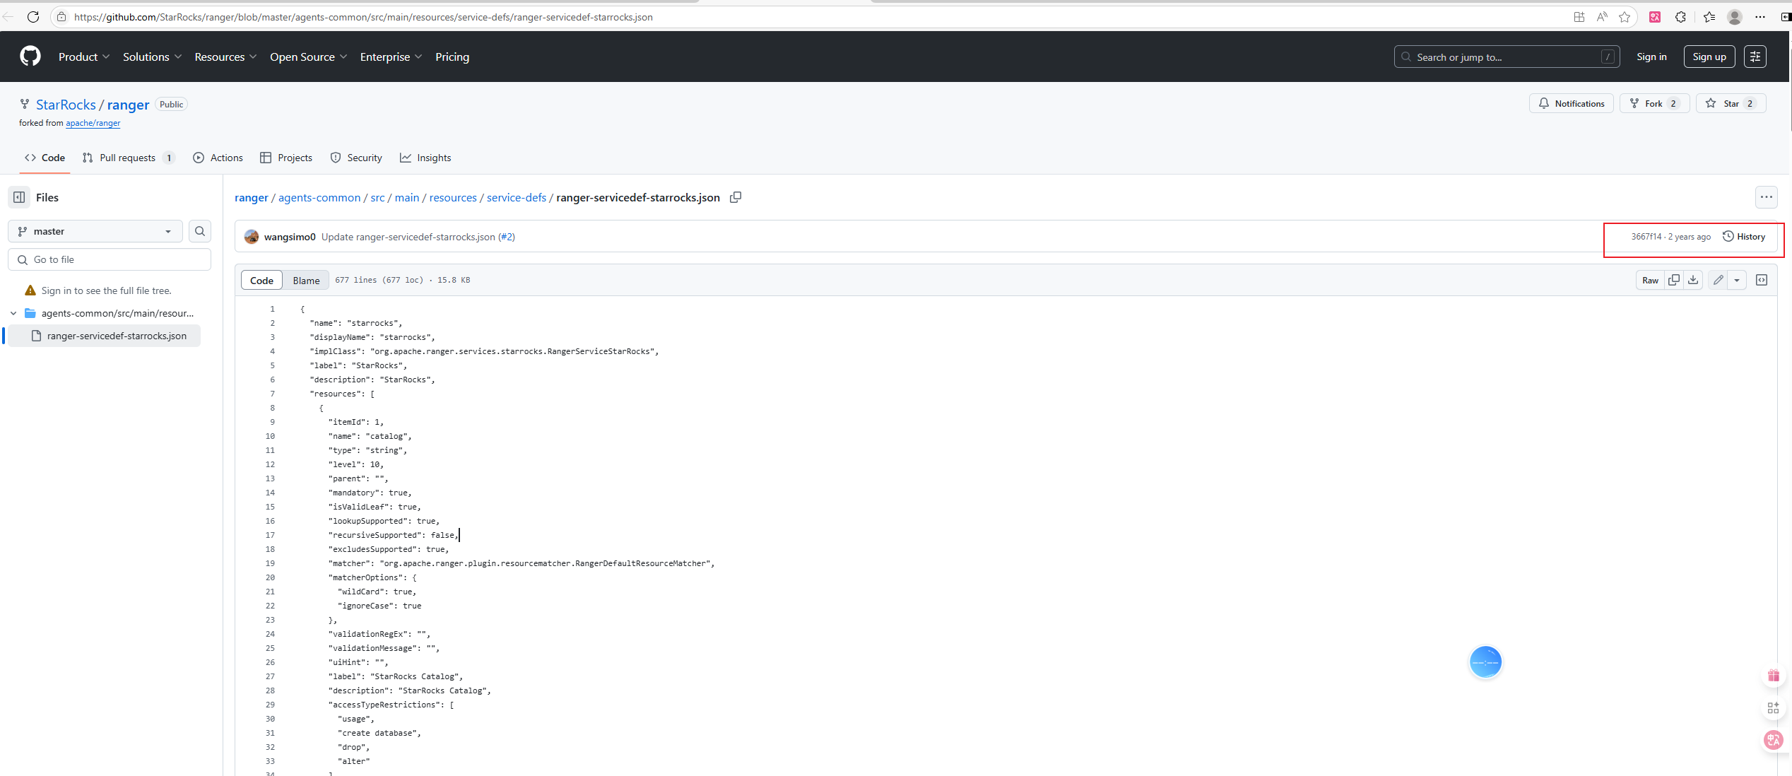
Task: Open StarRocks organization link
Action: (66, 105)
